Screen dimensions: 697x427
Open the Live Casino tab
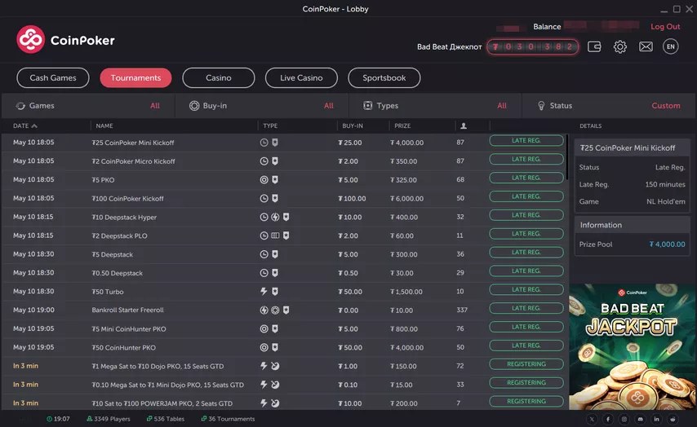click(x=301, y=78)
